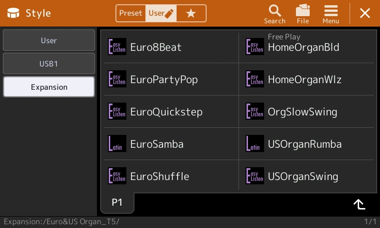Viewport: 380px width, 228px height.
Task: Click the Easy Listen icon beside HomeOrganWlz
Action: coord(255,79)
